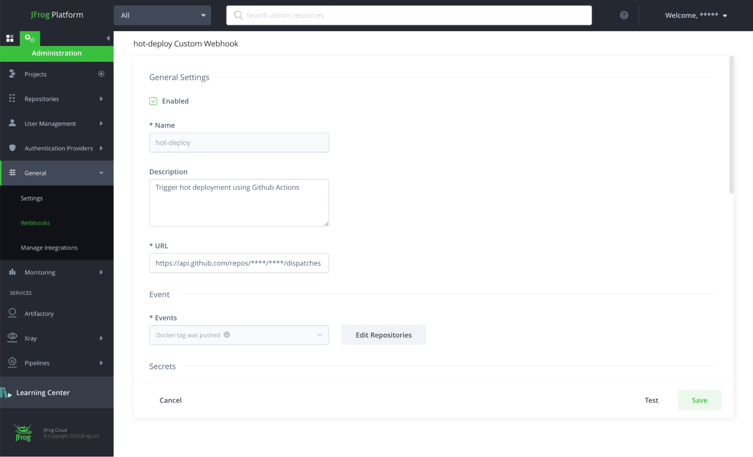The width and height of the screenshot is (753, 457).
Task: Expand the Events dropdown chevron
Action: (319, 335)
